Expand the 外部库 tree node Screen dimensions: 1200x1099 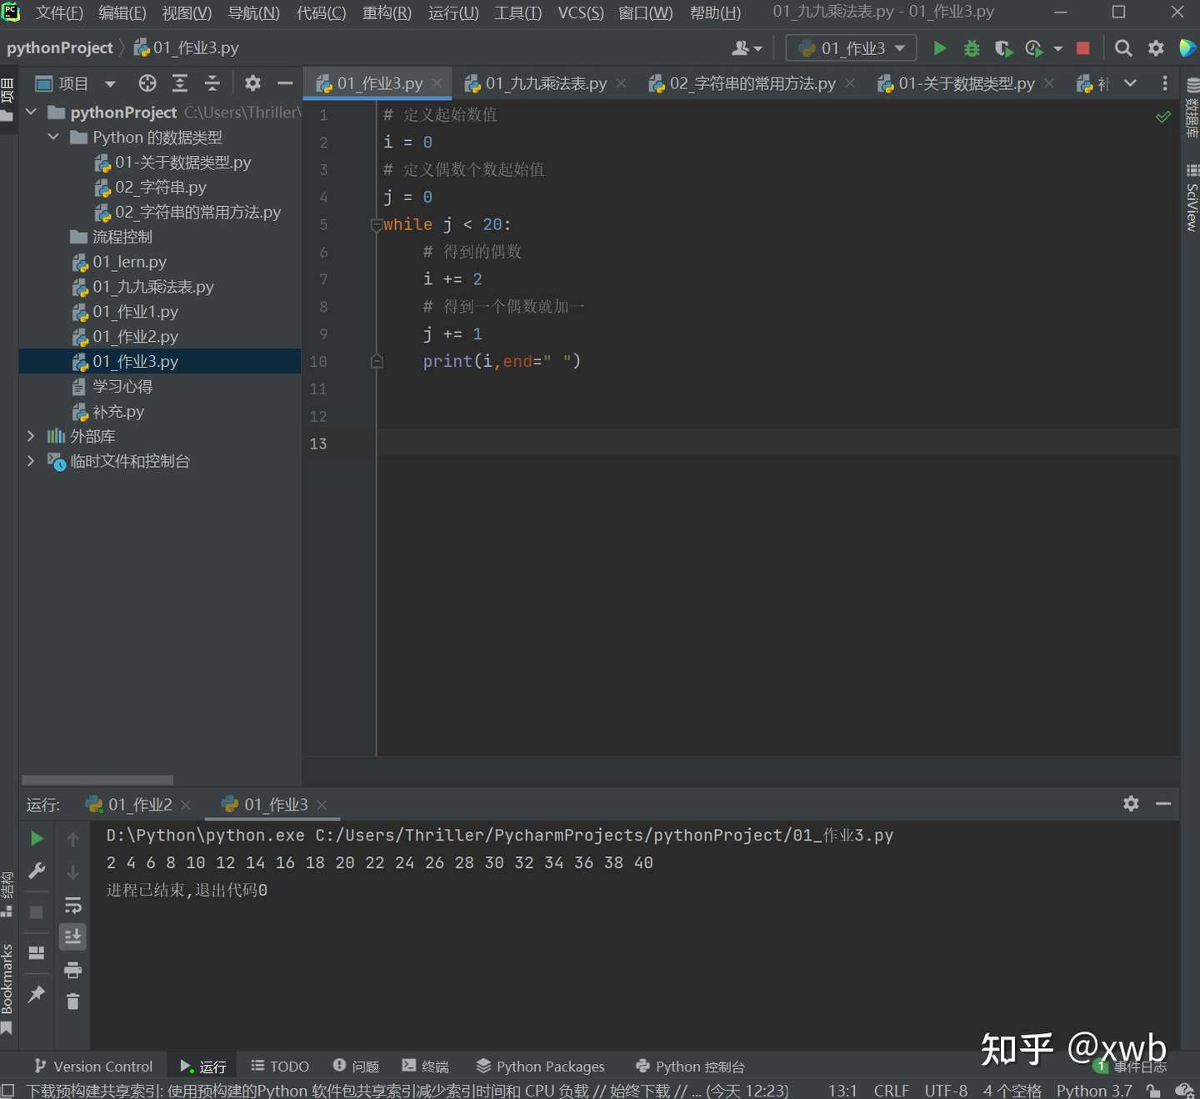click(x=31, y=436)
